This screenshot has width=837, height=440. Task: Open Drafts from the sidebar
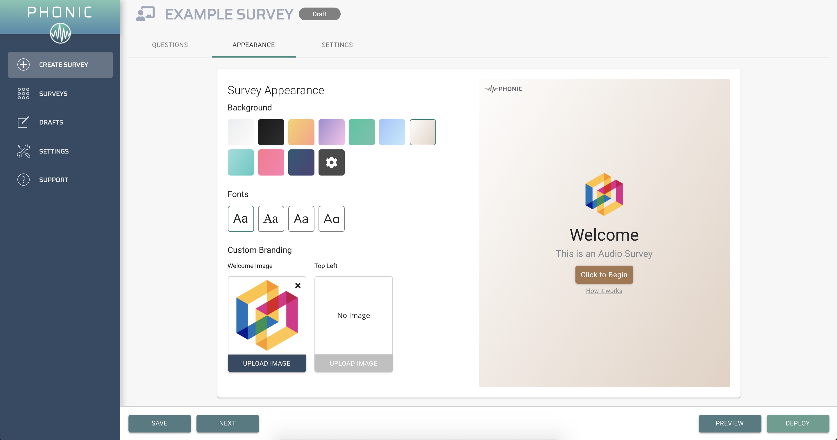tap(51, 122)
